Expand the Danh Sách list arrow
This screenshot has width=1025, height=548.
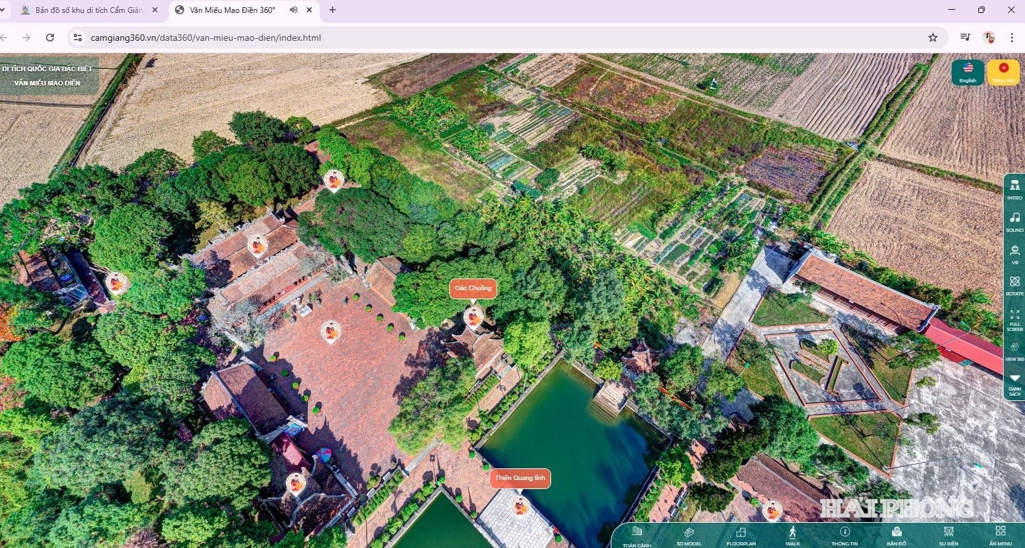pyautogui.click(x=1015, y=382)
